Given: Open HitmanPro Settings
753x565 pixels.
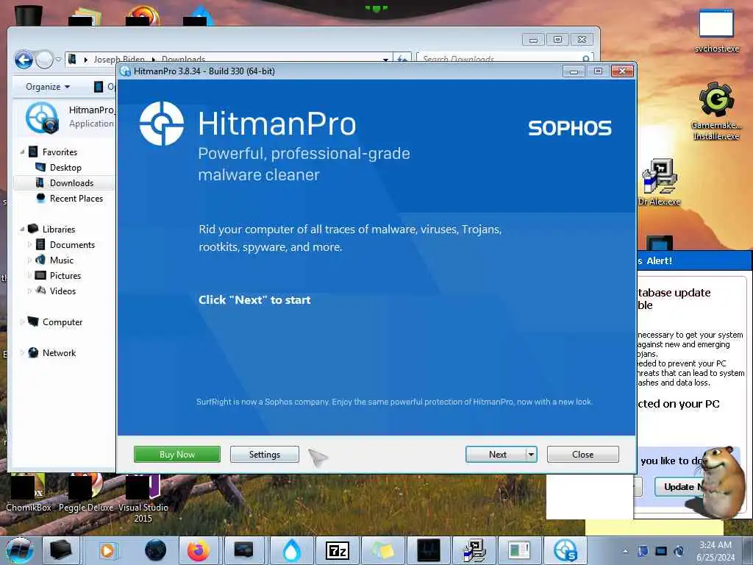Looking at the screenshot, I should click(x=265, y=455).
